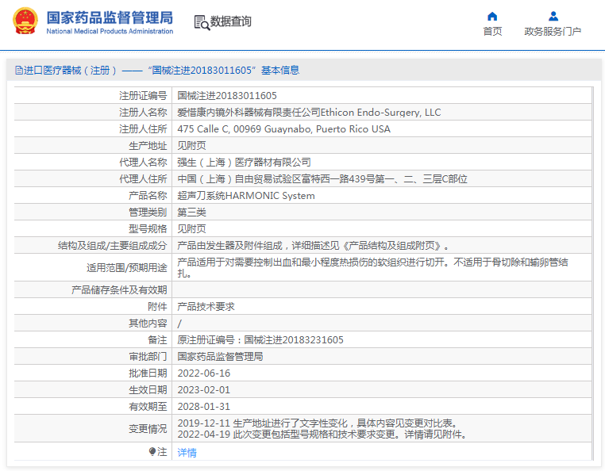Select the 注册人名称 label
Viewport: 605px width, 471px height.
click(x=143, y=112)
